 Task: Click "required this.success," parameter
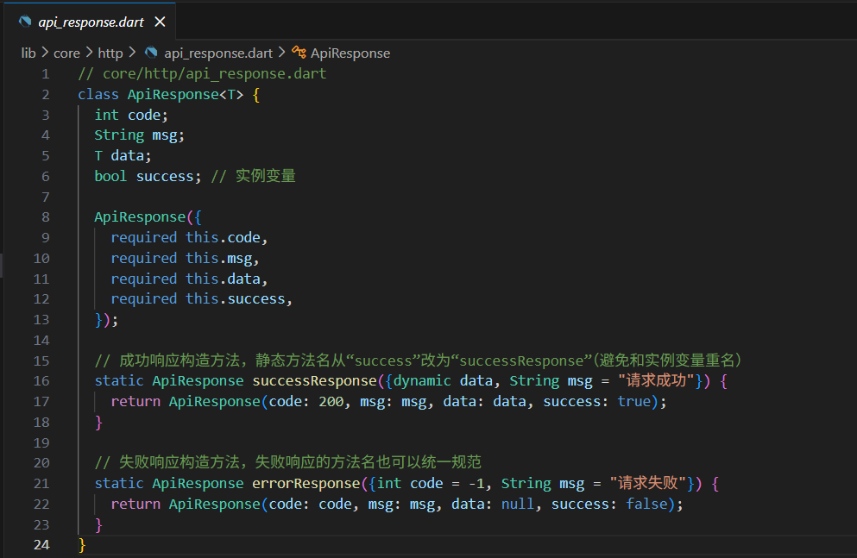click(202, 299)
